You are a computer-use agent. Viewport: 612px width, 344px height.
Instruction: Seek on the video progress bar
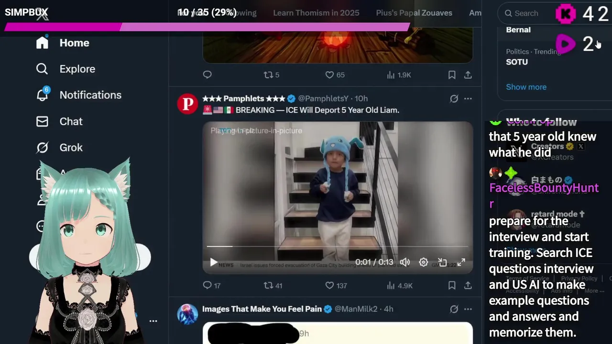[x=338, y=247]
